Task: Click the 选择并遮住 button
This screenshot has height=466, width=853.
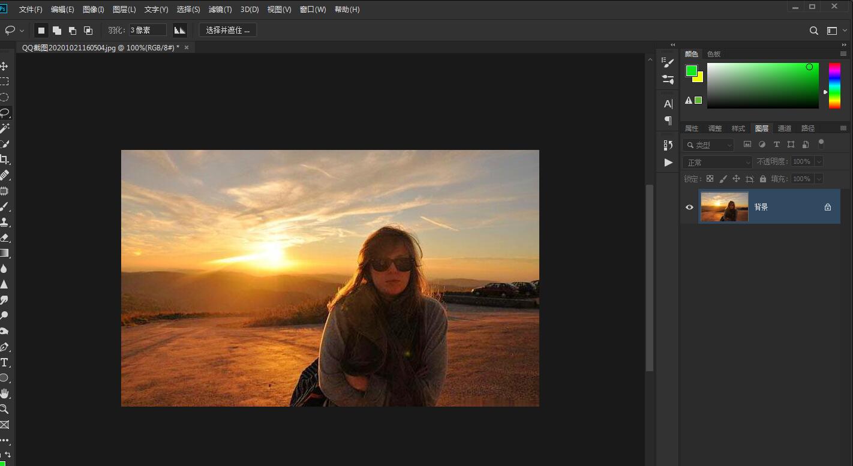Action: 227,30
